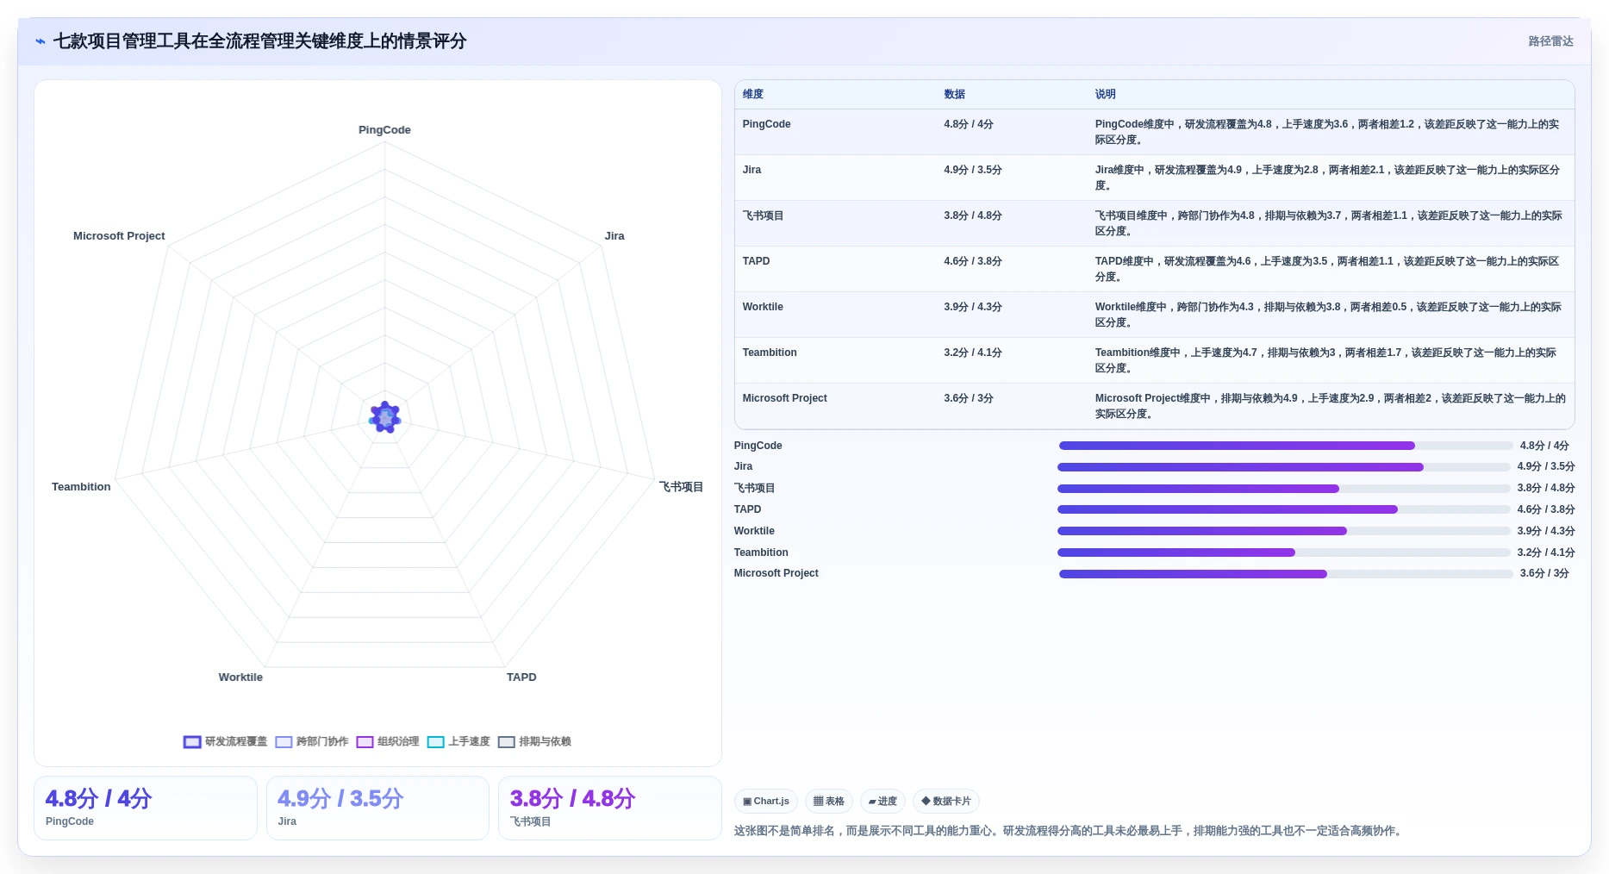This screenshot has height=874, width=1609.
Task: Select the Teambition table row name
Action: point(770,353)
